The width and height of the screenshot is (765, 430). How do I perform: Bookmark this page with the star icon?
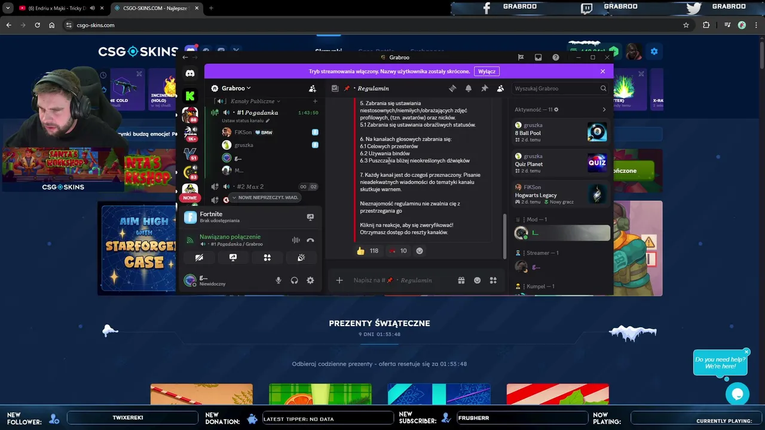point(686,25)
